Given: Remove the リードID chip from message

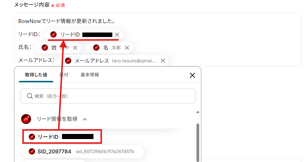Looking at the screenshot, I should pos(117,35).
